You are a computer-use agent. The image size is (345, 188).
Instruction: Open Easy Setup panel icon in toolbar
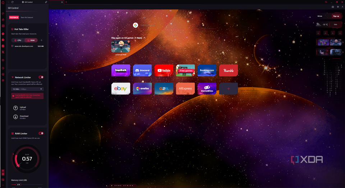(x=338, y=7)
